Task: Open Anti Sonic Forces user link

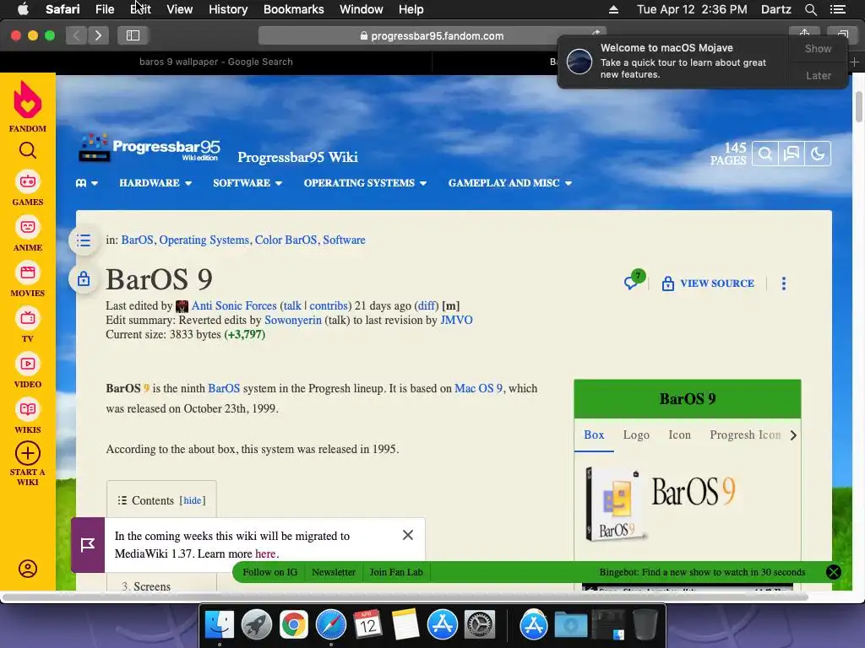Action: (234, 305)
